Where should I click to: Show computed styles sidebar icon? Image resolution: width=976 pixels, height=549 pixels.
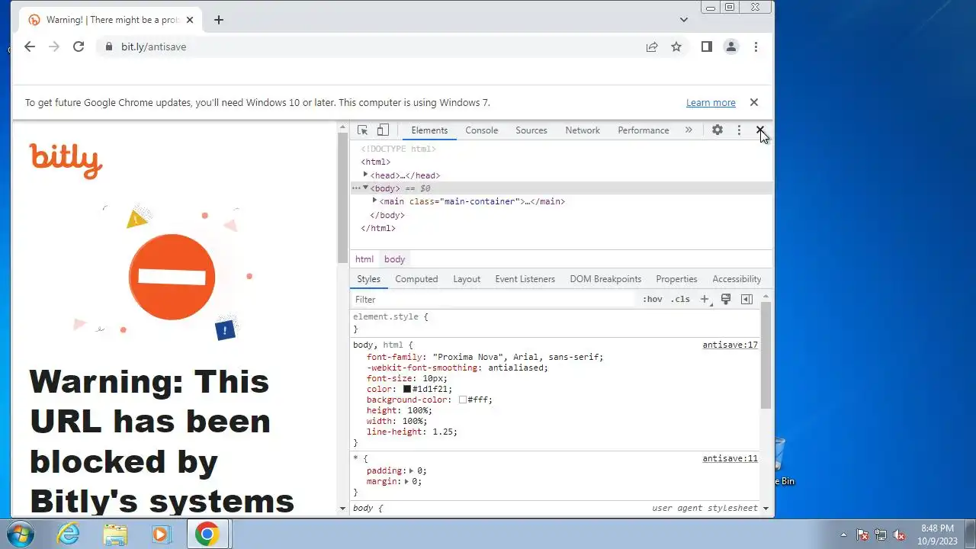[x=746, y=300]
